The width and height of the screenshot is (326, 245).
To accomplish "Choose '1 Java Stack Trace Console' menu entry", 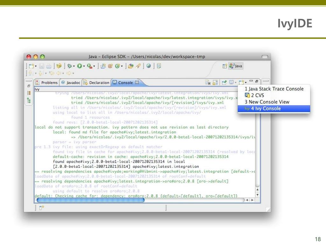I will [274, 89].
